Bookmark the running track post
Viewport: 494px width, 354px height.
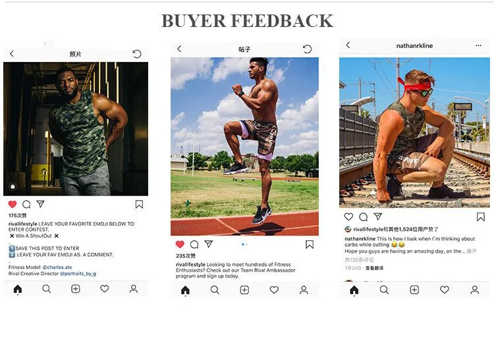[x=310, y=245]
